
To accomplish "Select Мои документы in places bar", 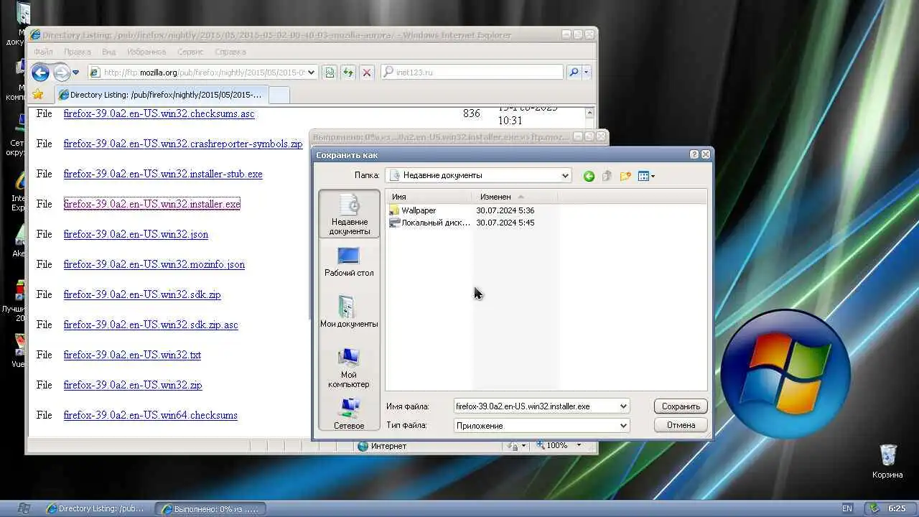I will point(349,311).
